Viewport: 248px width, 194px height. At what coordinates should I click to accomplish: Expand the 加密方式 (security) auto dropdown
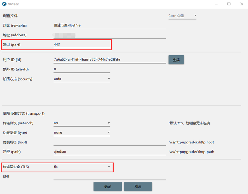[x=82, y=79]
